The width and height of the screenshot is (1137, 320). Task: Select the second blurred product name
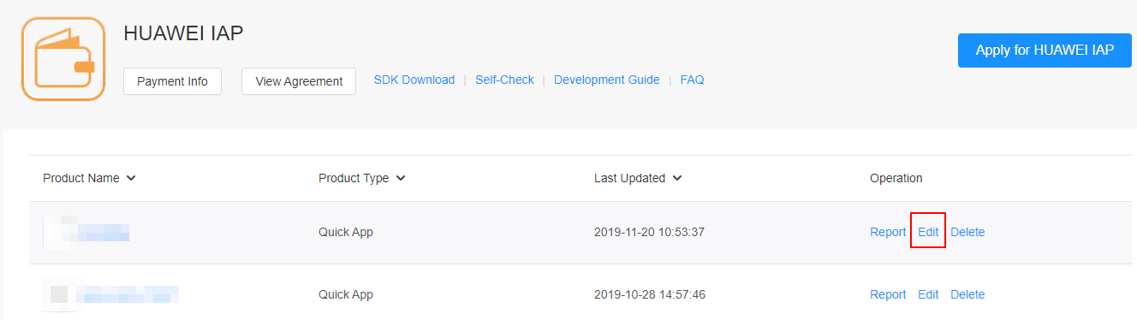point(111,294)
